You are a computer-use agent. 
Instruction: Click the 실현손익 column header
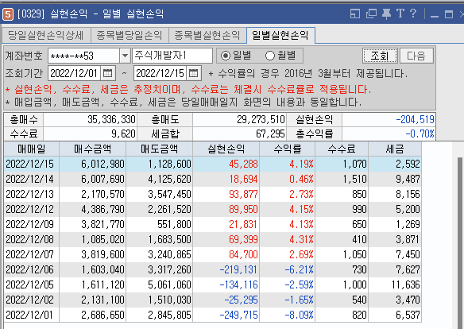point(226,149)
